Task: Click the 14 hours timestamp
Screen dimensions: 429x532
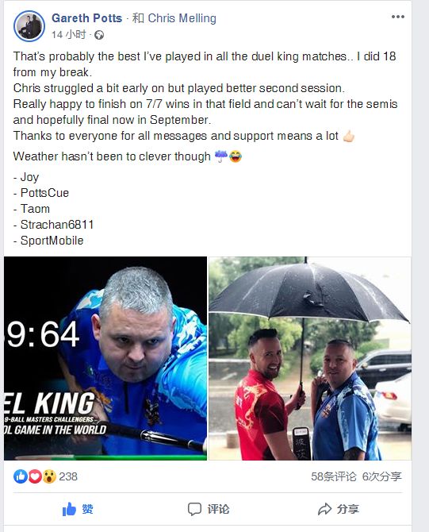Action: coord(69,35)
